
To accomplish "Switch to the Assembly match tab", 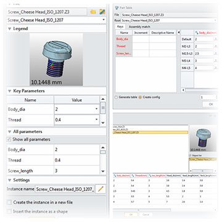I will coord(139,27).
